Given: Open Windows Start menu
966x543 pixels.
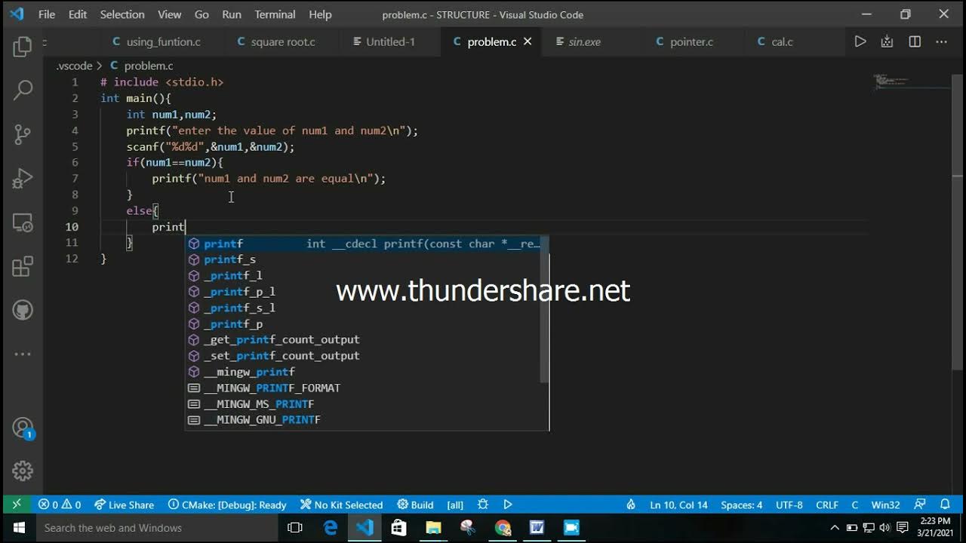Looking at the screenshot, I should coord(18,528).
